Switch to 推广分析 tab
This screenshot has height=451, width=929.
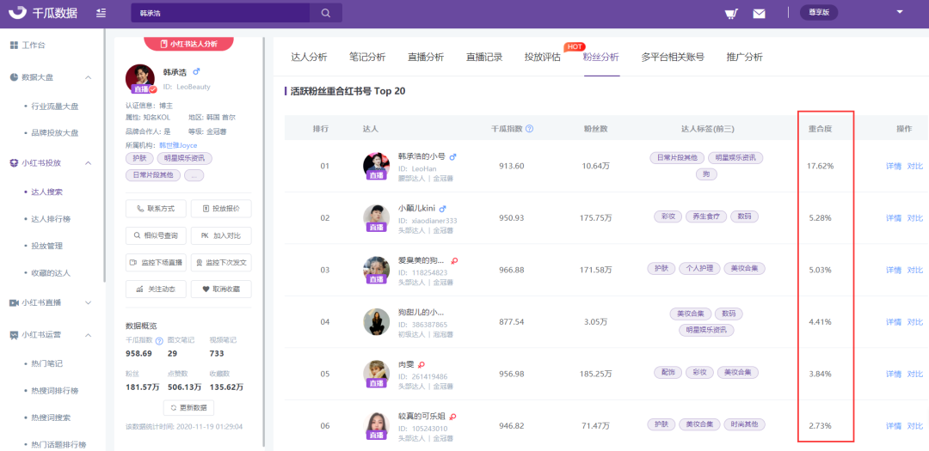745,58
